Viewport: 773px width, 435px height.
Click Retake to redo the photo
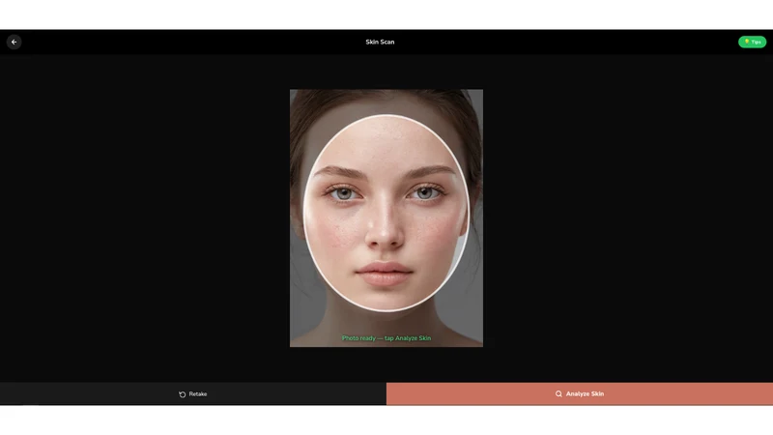192,394
